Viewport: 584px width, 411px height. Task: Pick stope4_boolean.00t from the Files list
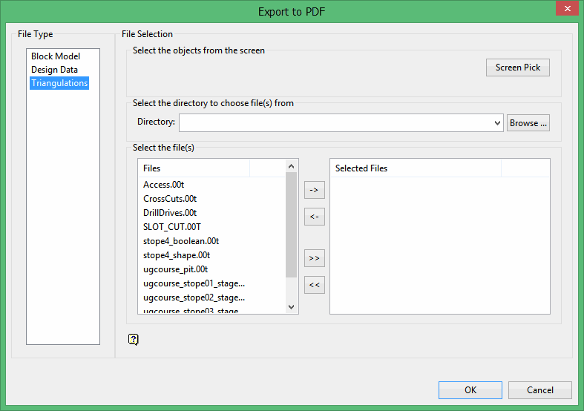point(181,241)
